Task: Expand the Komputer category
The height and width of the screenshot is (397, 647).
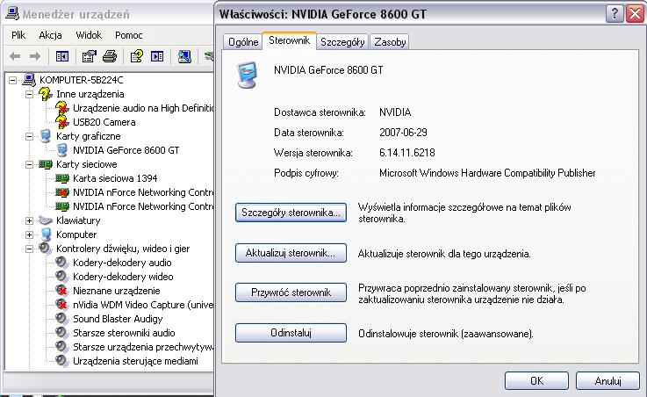Action: (x=29, y=235)
